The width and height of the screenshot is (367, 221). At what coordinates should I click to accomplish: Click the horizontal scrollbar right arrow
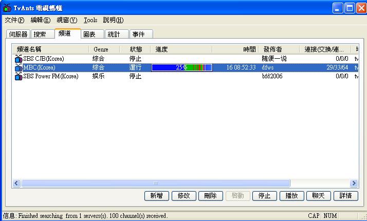point(354,183)
